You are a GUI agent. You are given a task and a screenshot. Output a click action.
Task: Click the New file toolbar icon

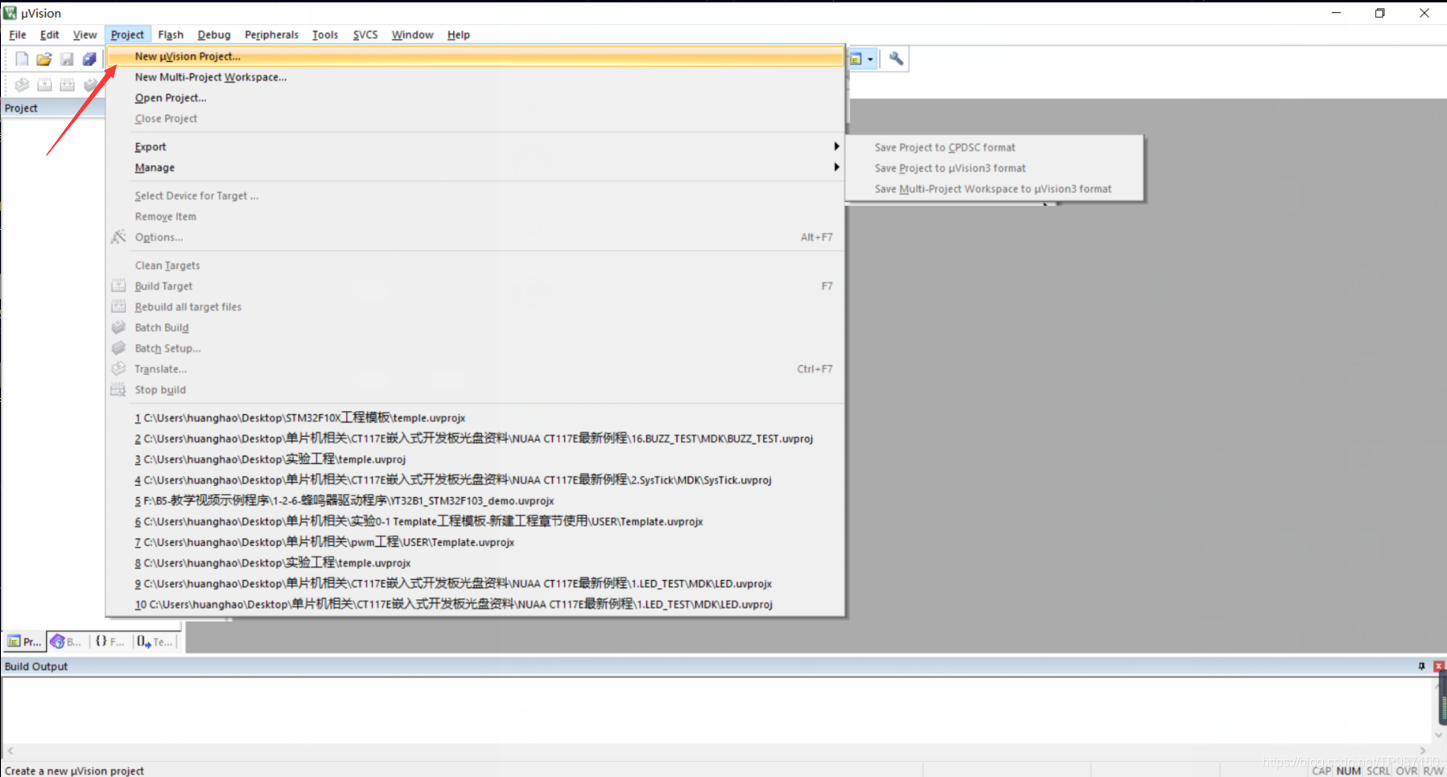tap(22, 59)
